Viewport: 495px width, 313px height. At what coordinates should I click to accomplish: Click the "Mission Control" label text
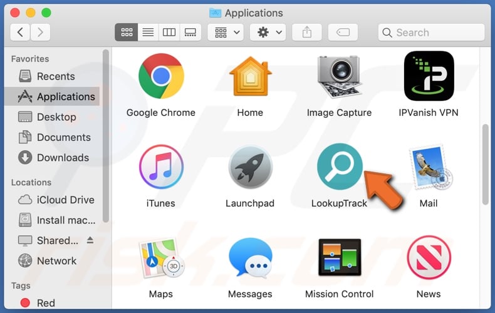tap(340, 294)
